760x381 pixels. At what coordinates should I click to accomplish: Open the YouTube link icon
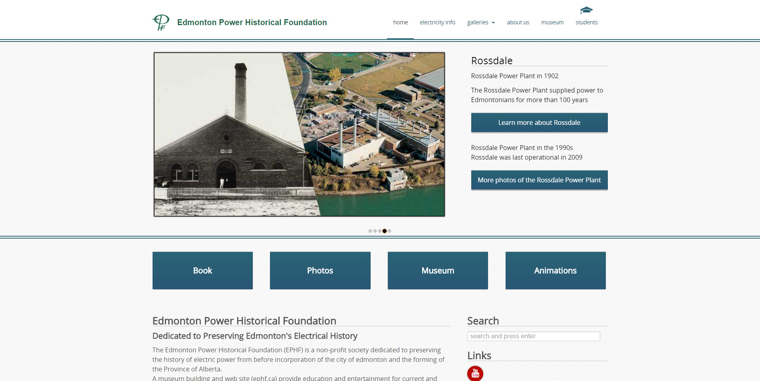[x=475, y=373]
